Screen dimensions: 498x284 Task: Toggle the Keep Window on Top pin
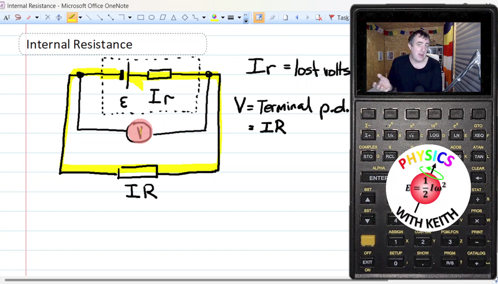tap(272, 17)
